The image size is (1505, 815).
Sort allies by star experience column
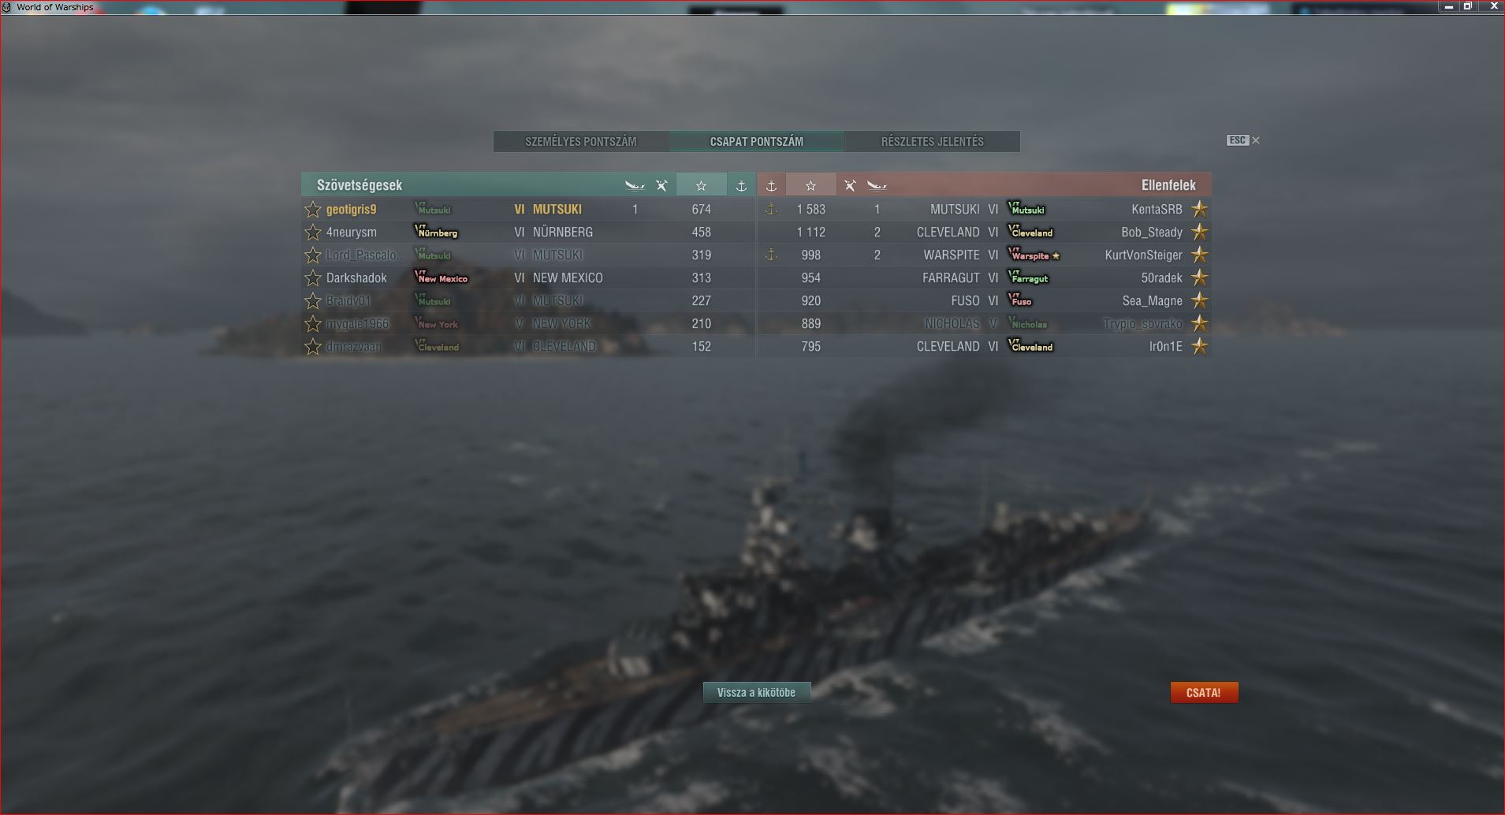[x=701, y=185]
